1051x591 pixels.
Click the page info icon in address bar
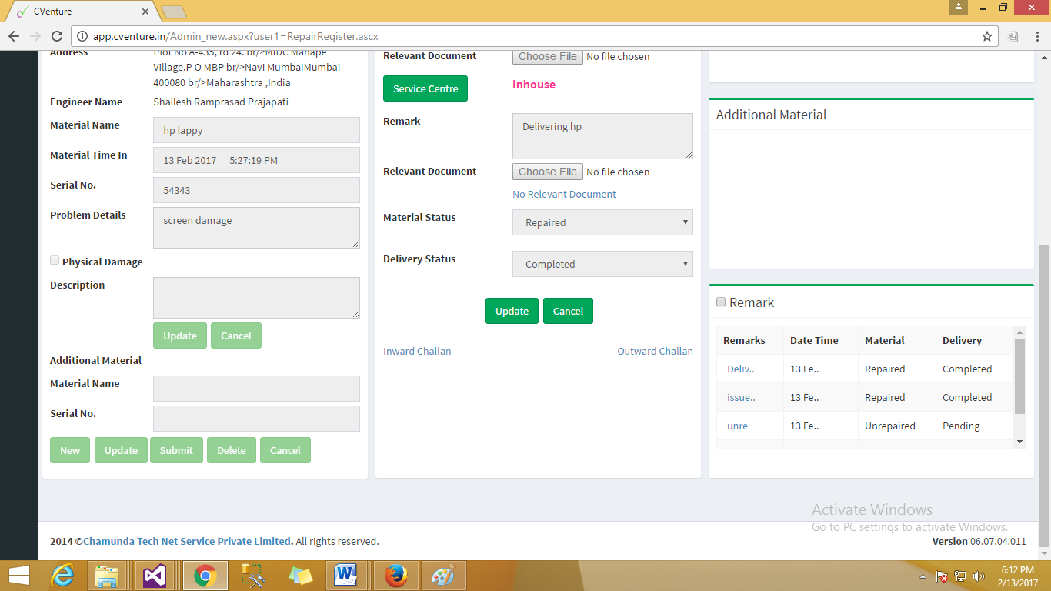pyautogui.click(x=82, y=36)
